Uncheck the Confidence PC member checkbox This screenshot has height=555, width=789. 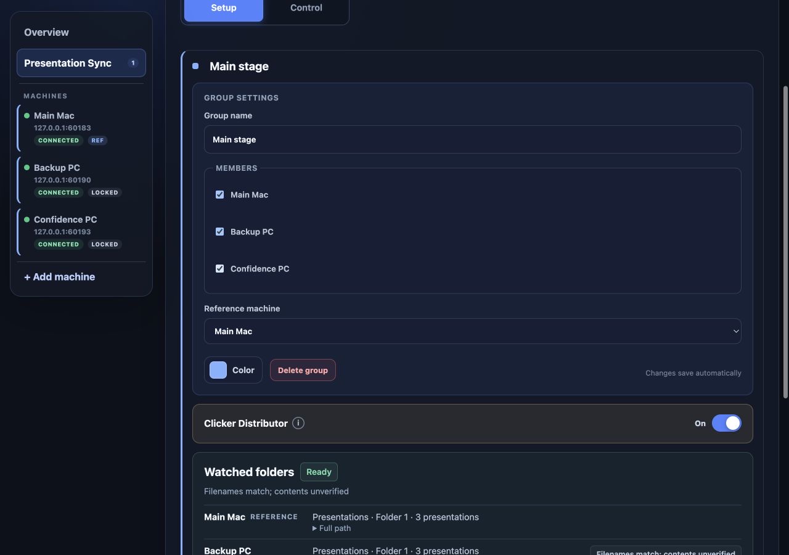click(219, 268)
